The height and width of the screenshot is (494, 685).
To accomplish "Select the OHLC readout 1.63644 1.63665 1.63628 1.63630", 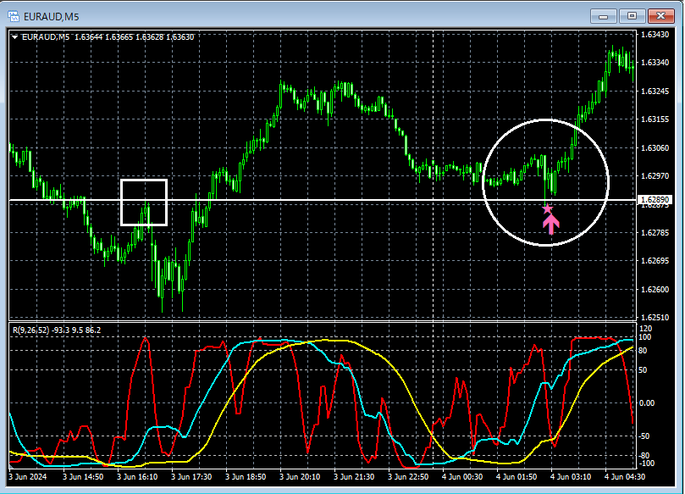I will click(134, 37).
